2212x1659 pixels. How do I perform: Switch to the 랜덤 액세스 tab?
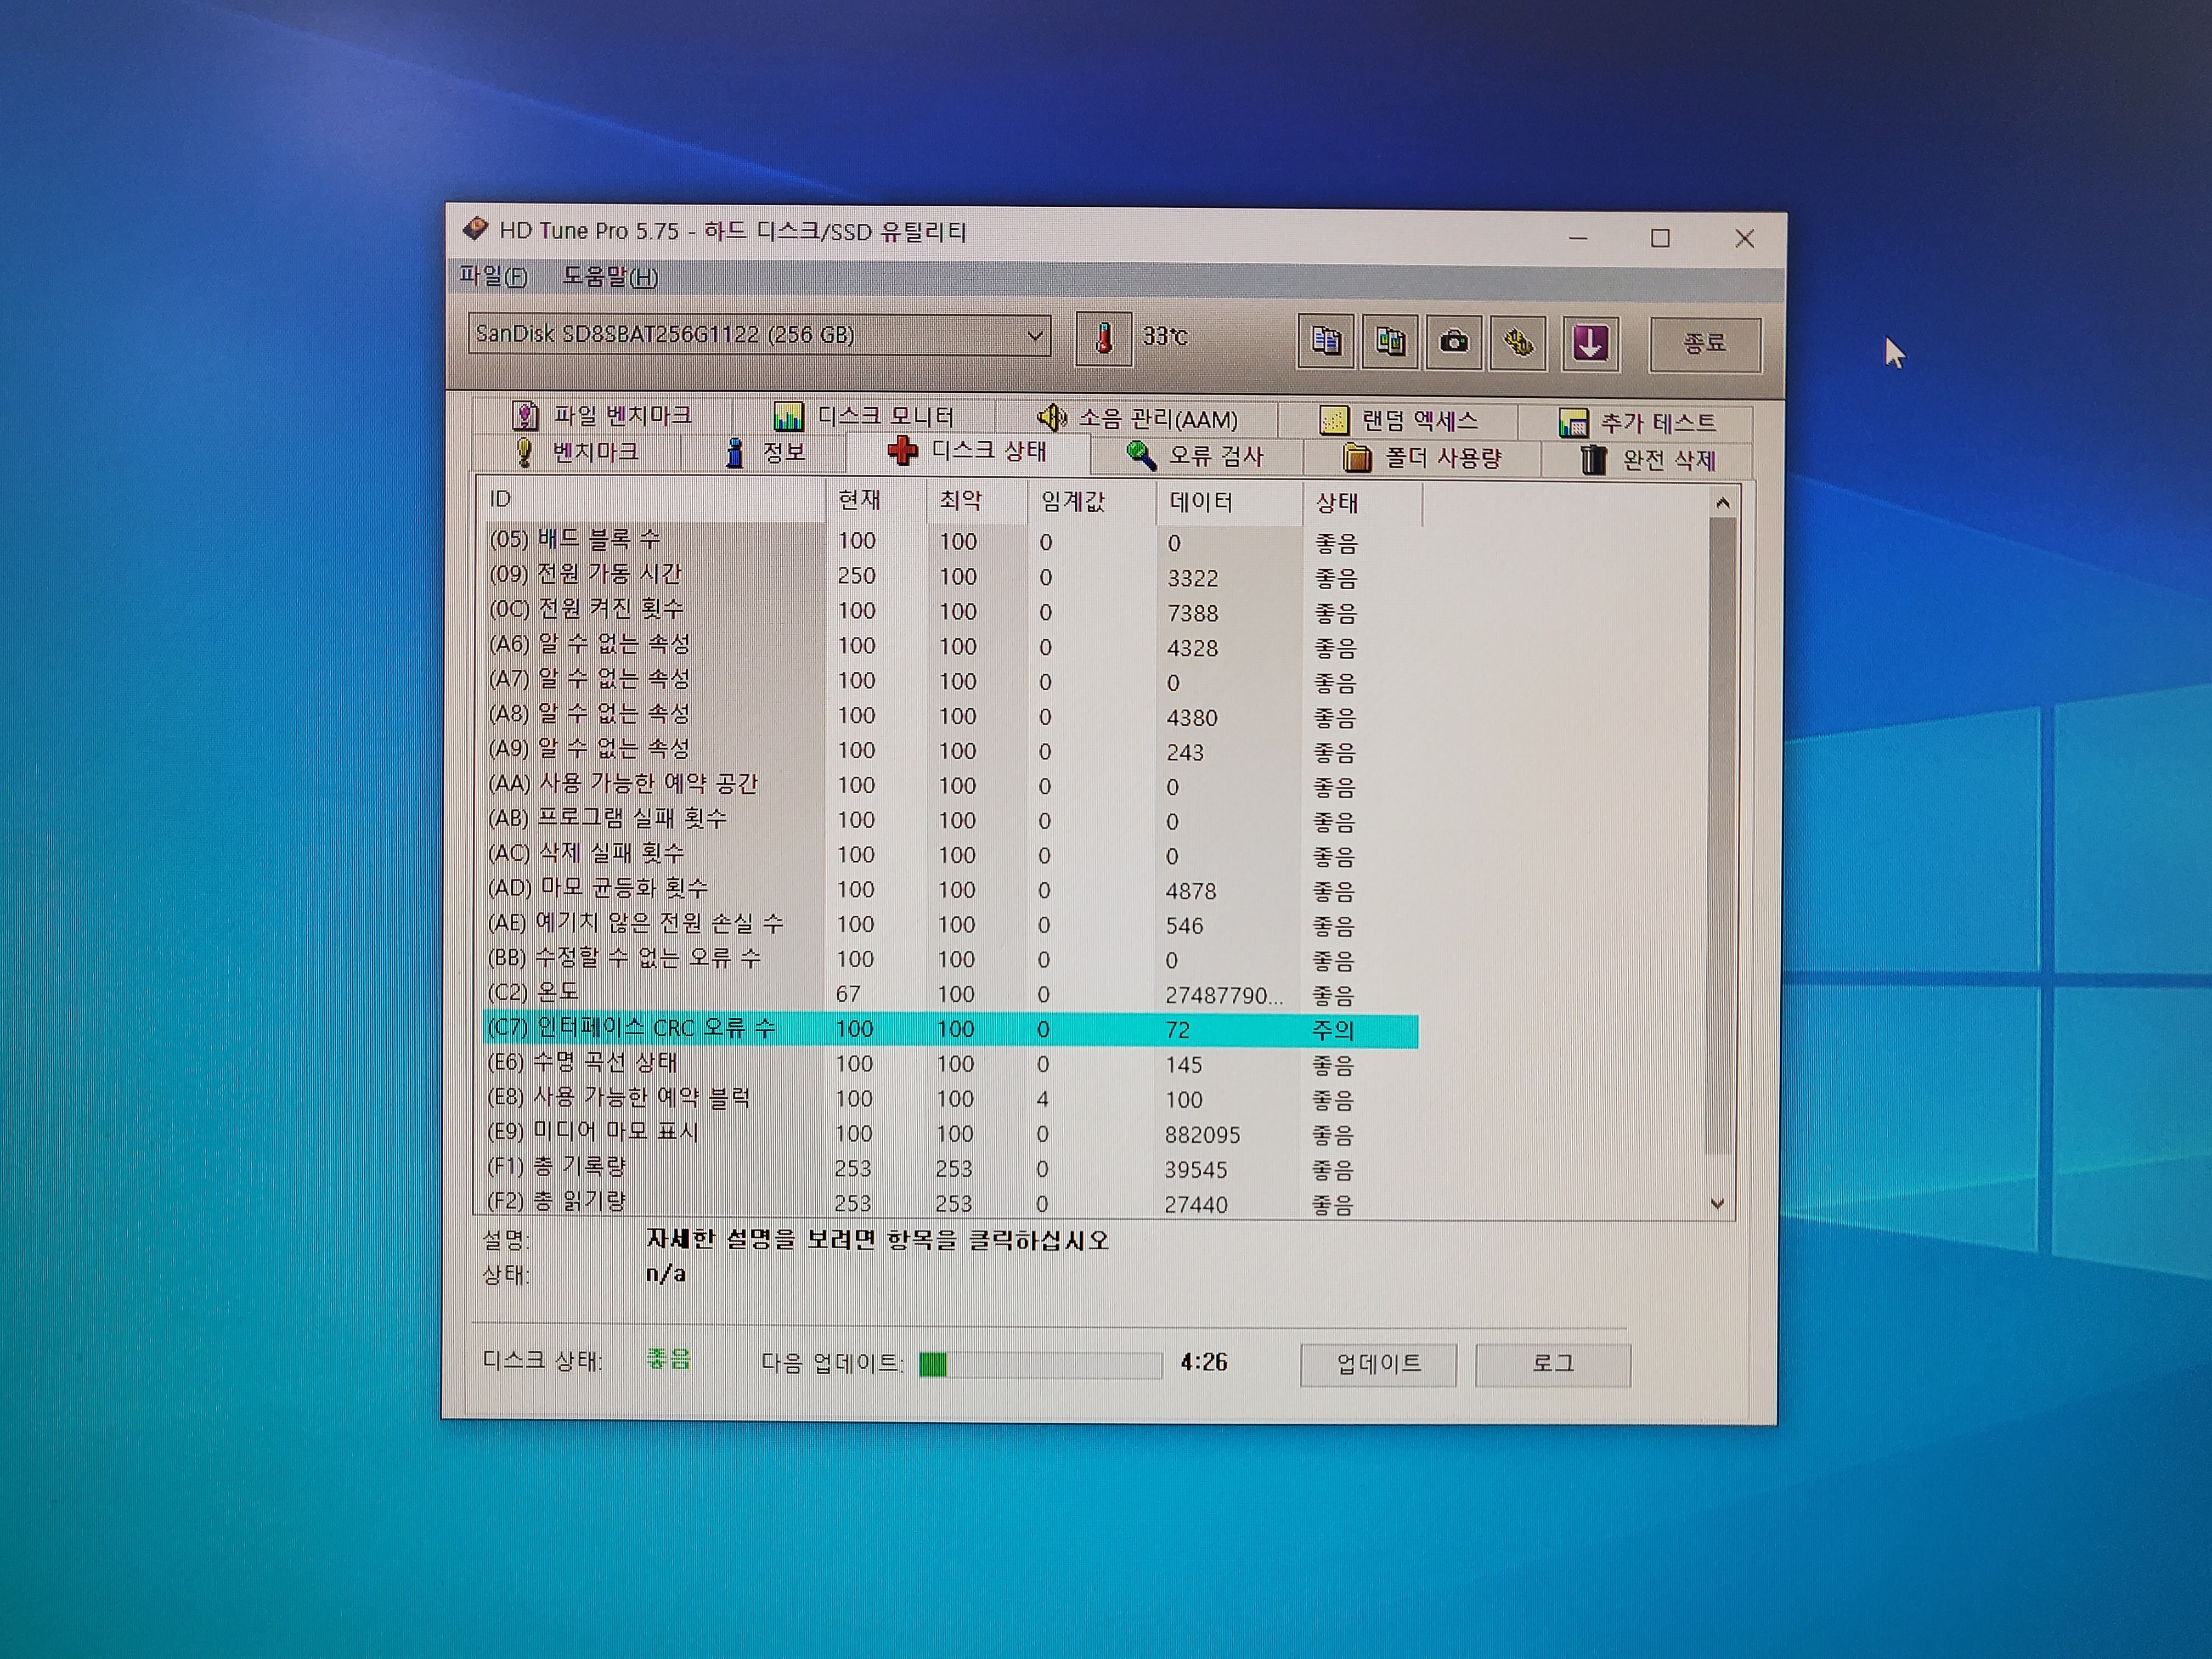[1398, 421]
